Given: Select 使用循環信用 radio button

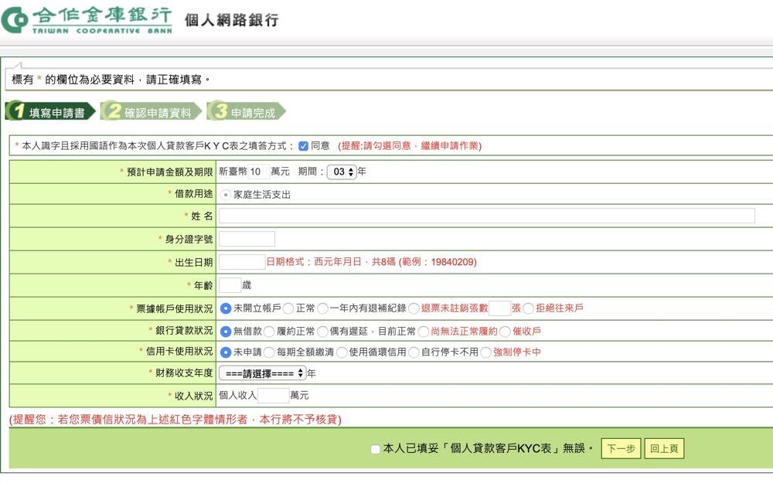Looking at the screenshot, I should pos(342,352).
